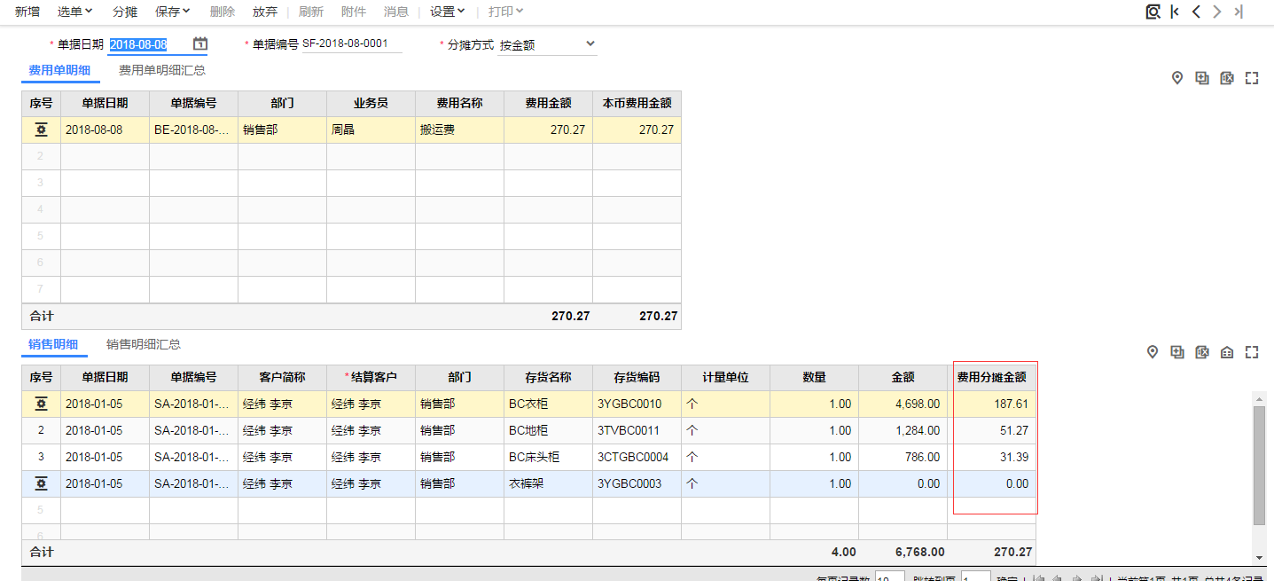Image resolution: width=1274 pixels, height=581 pixels.
Task: Switch to 销售明细汇总 tab
Action: click(x=144, y=344)
